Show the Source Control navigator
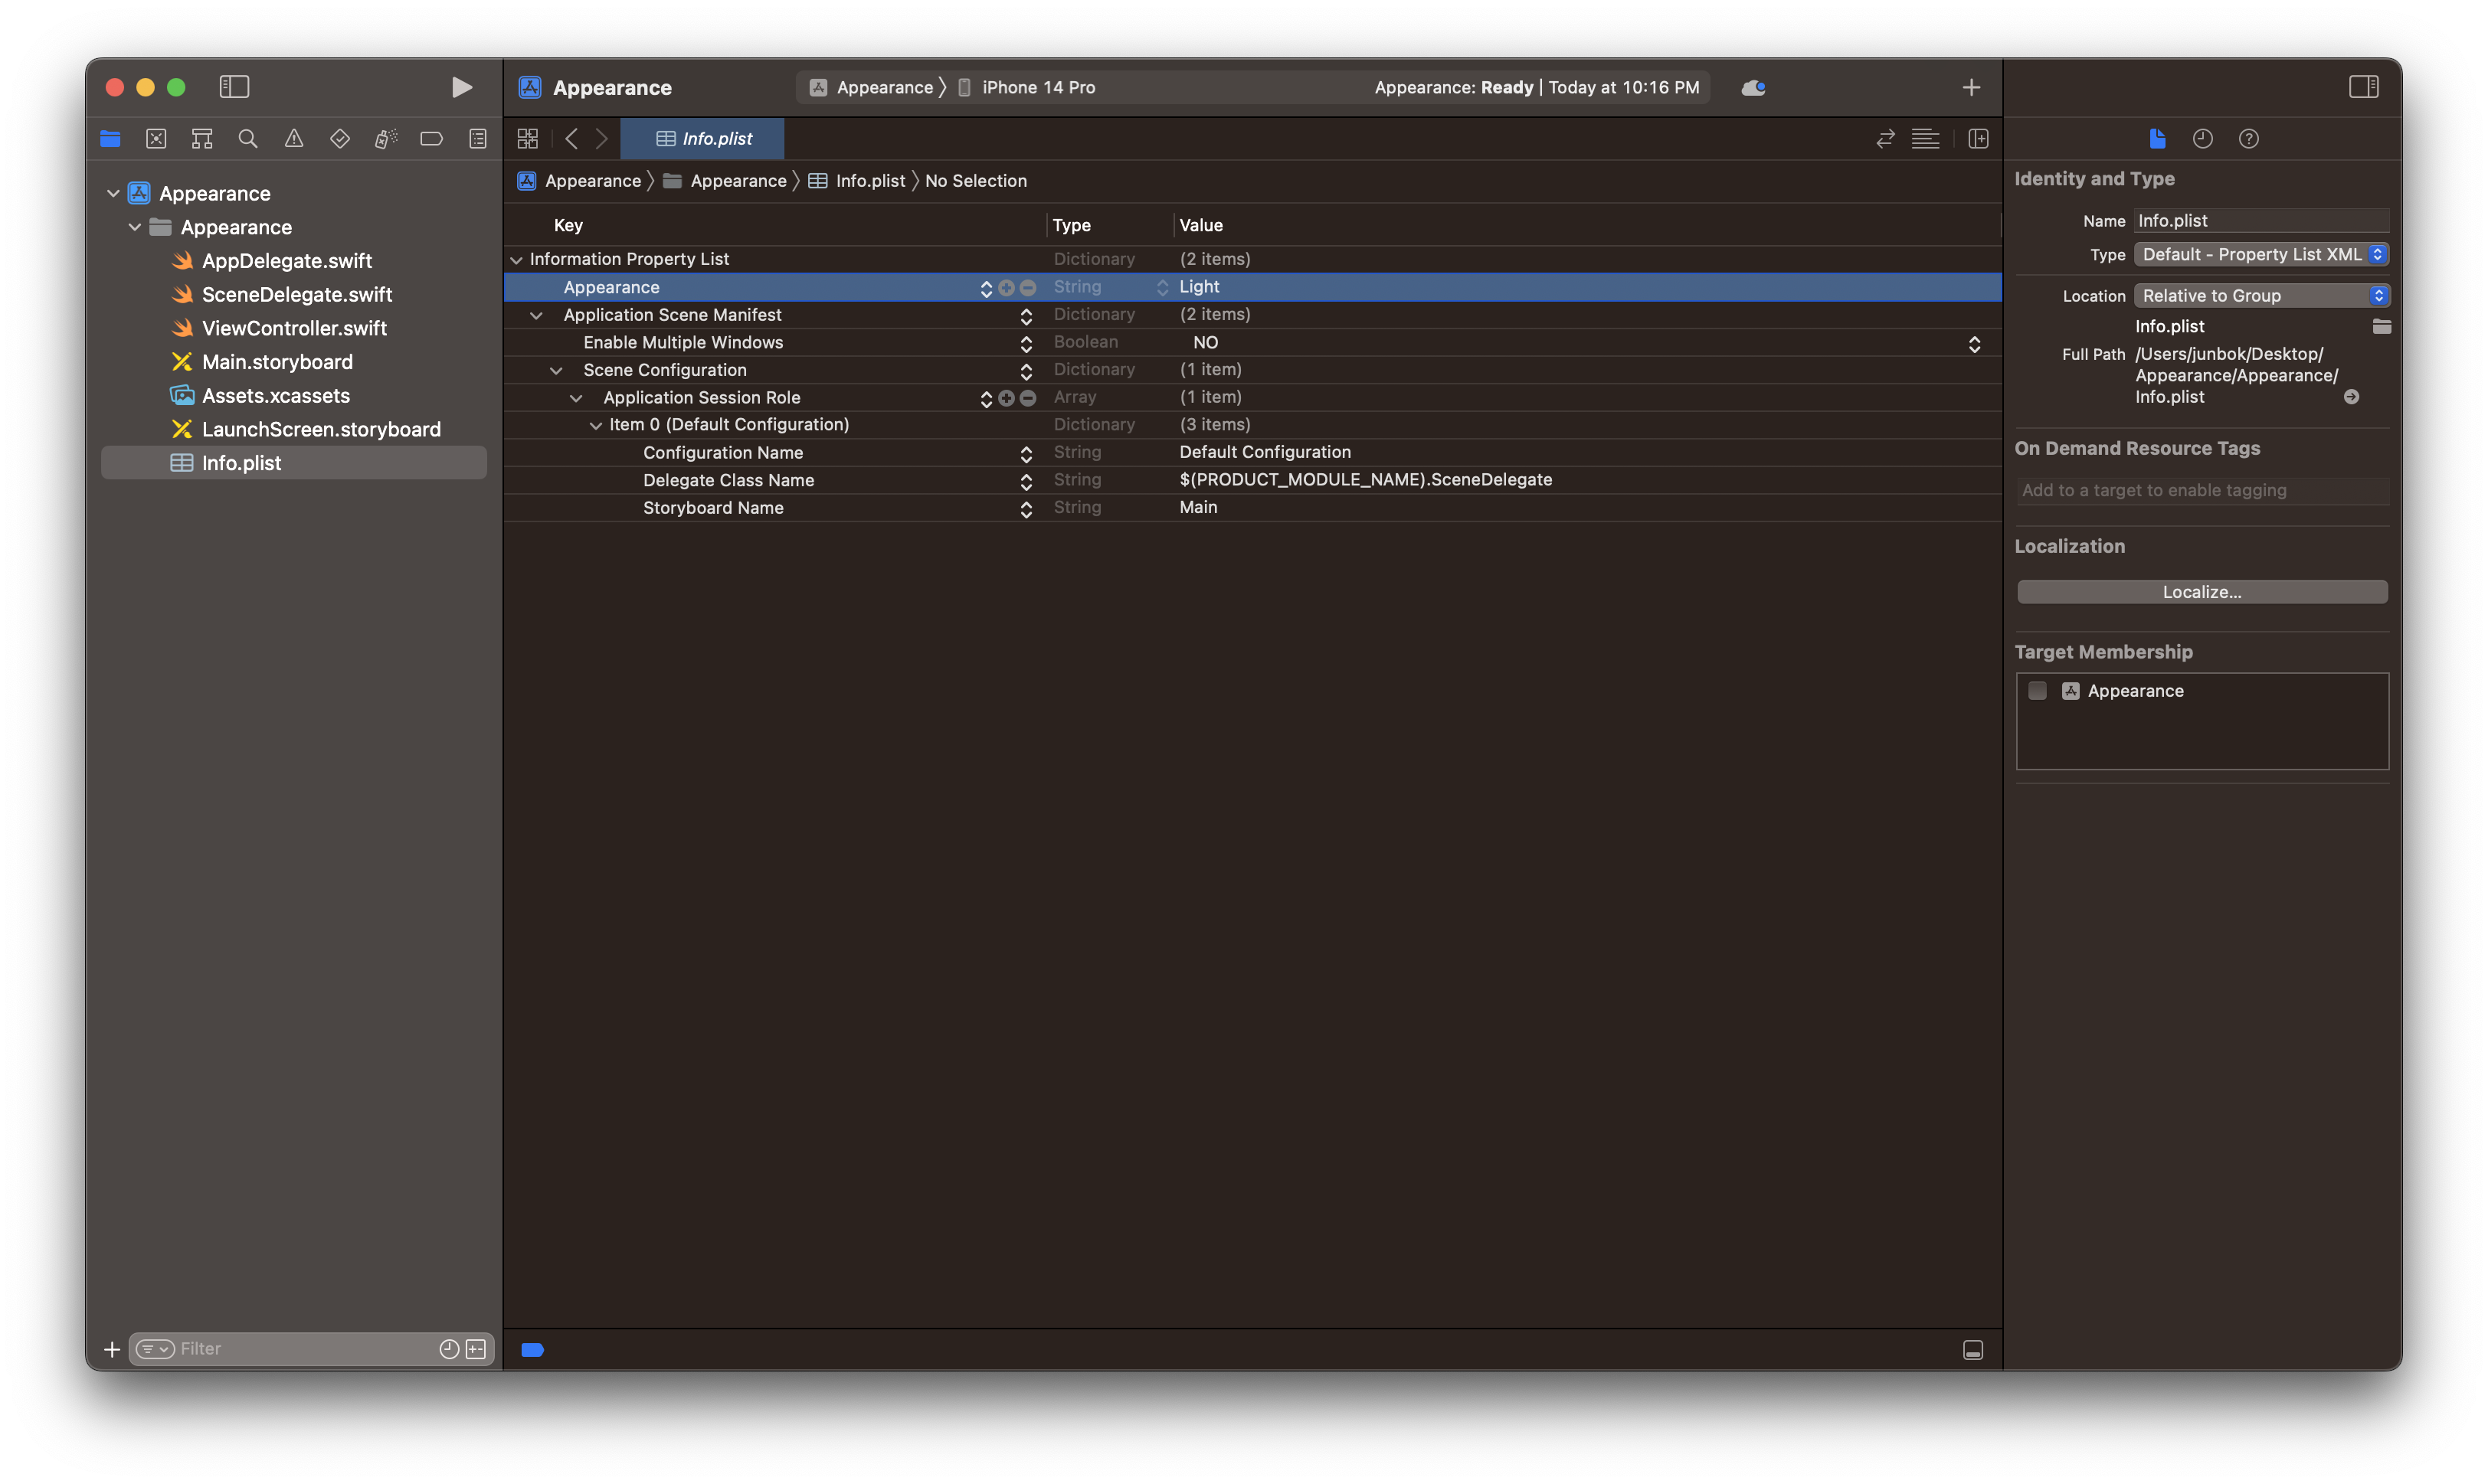 point(156,139)
